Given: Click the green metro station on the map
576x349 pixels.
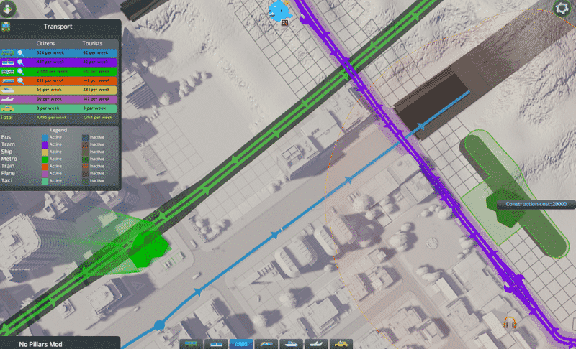Looking at the screenshot, I should [x=148, y=248].
